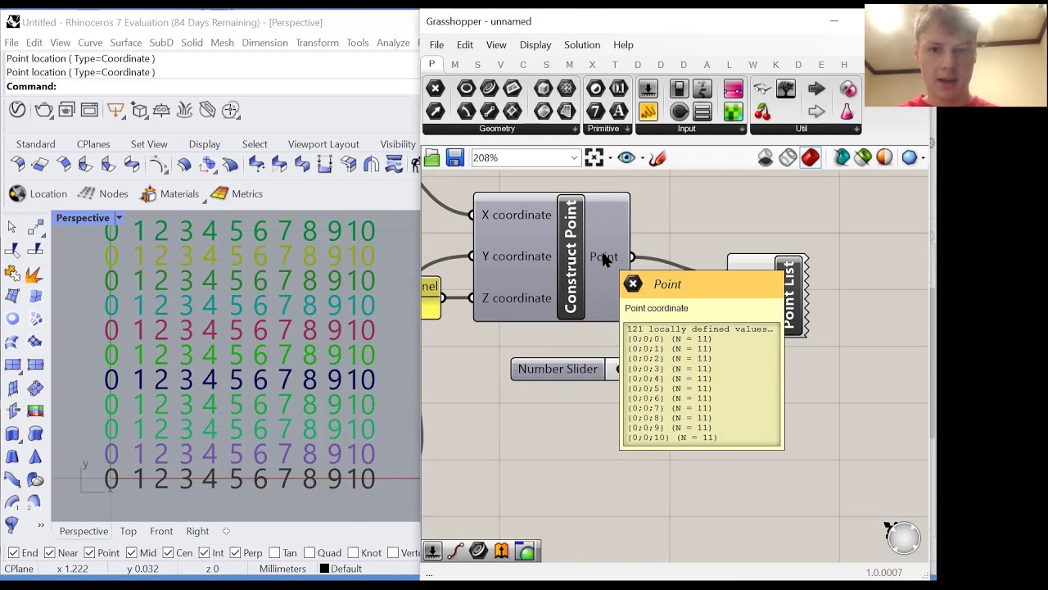Click the eye named views icon
This screenshot has width=1048, height=590.
626,157
